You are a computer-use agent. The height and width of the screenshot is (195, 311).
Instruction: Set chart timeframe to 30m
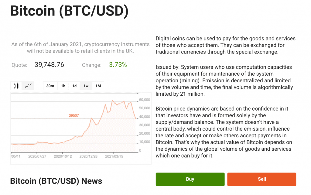pyautogui.click(x=50, y=86)
